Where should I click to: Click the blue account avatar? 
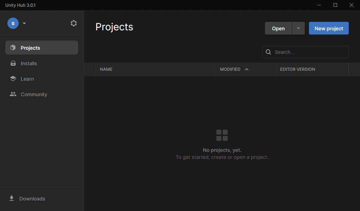click(13, 23)
